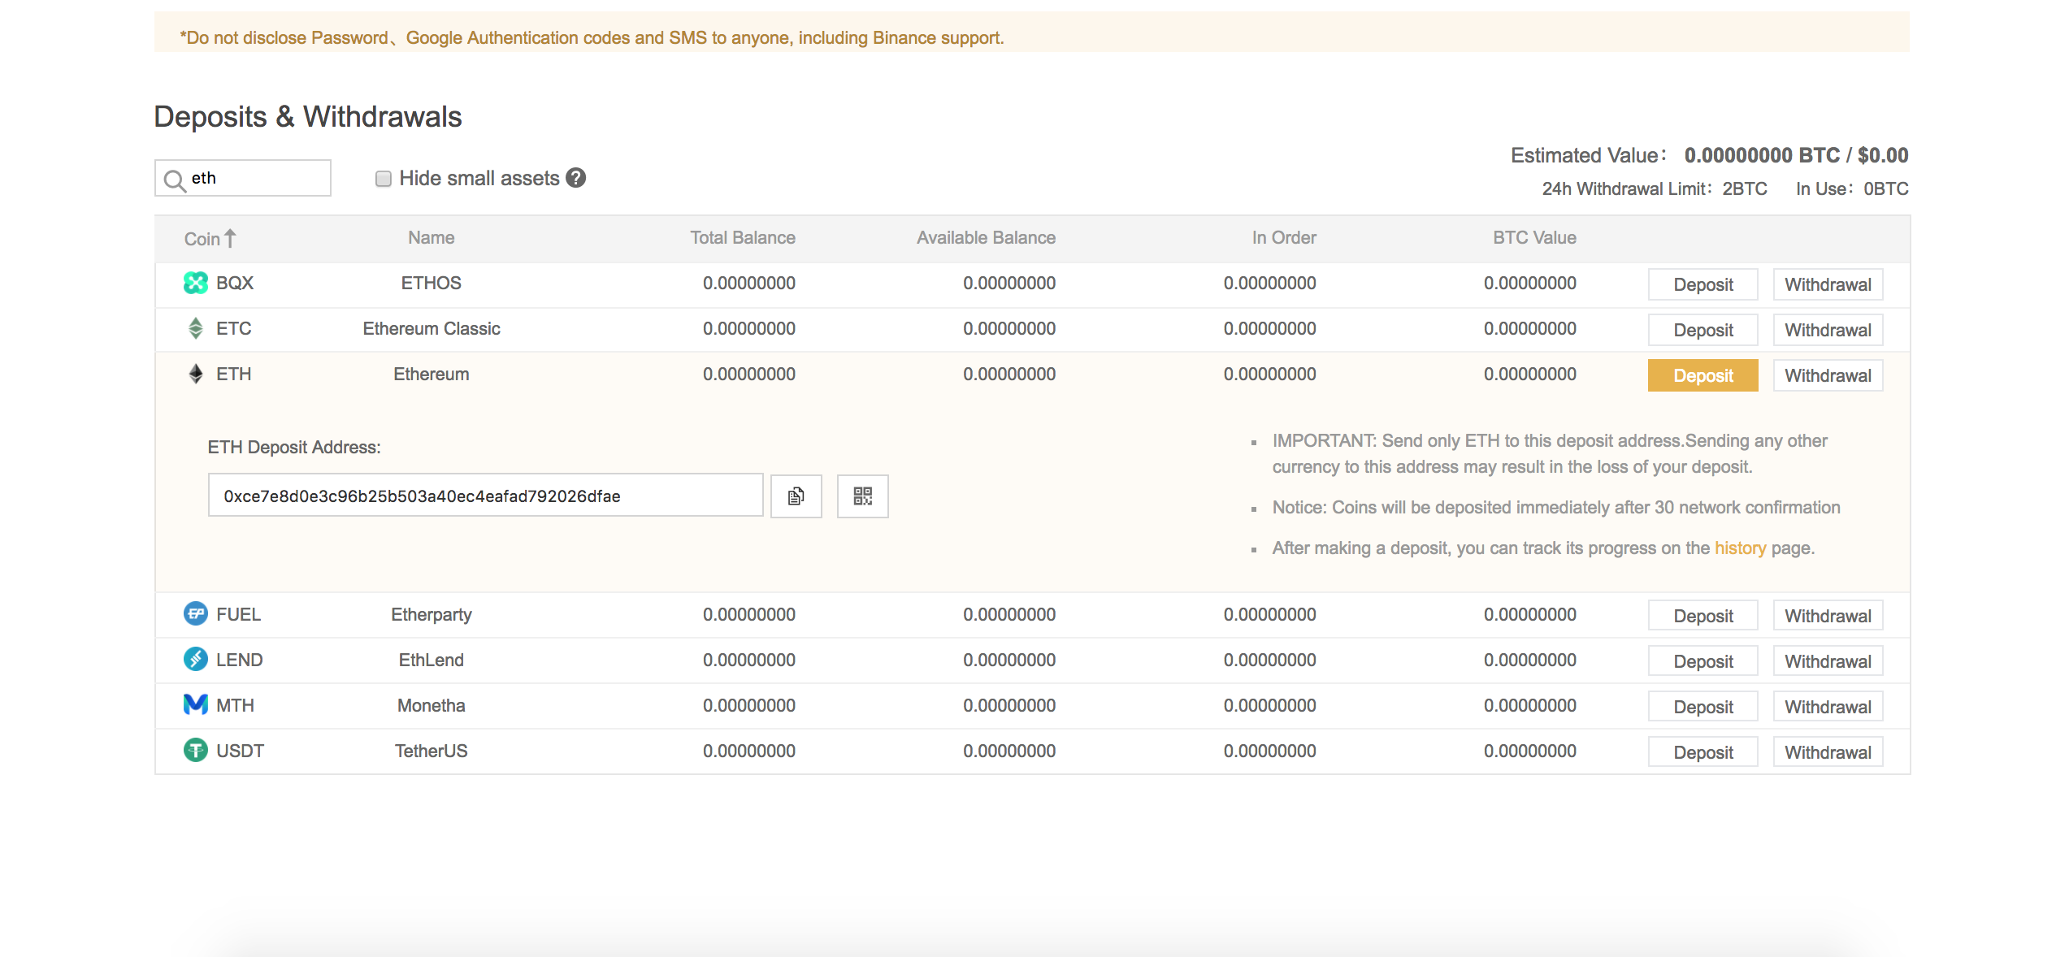Click the LEND coin logo

coord(196,659)
